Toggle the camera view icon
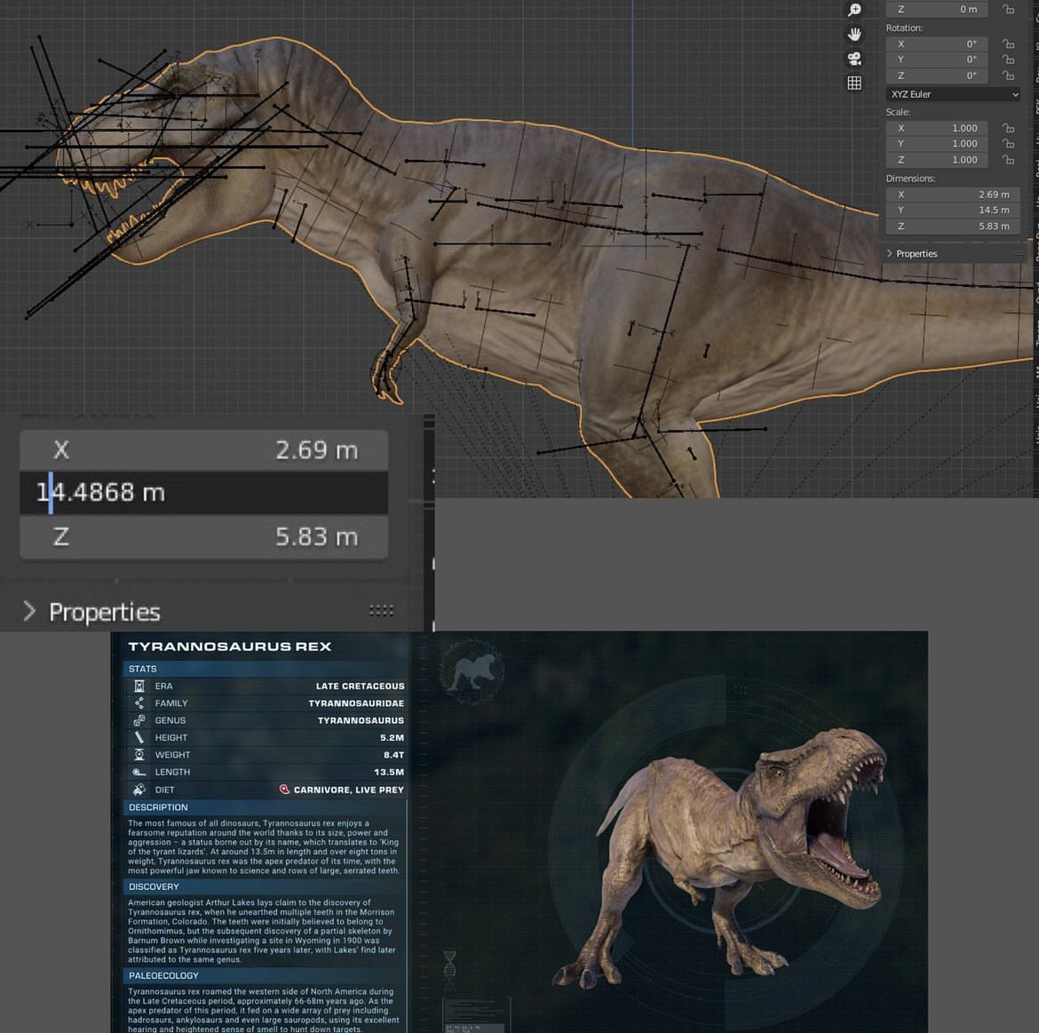Screen dimensions: 1039x1033 pyautogui.click(x=855, y=59)
